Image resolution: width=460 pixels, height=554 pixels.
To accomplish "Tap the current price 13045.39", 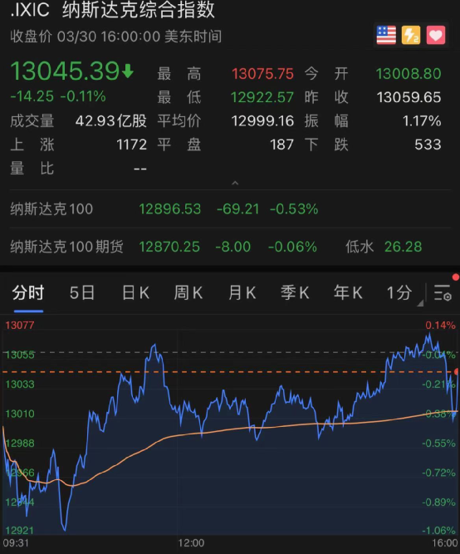I will click(65, 71).
